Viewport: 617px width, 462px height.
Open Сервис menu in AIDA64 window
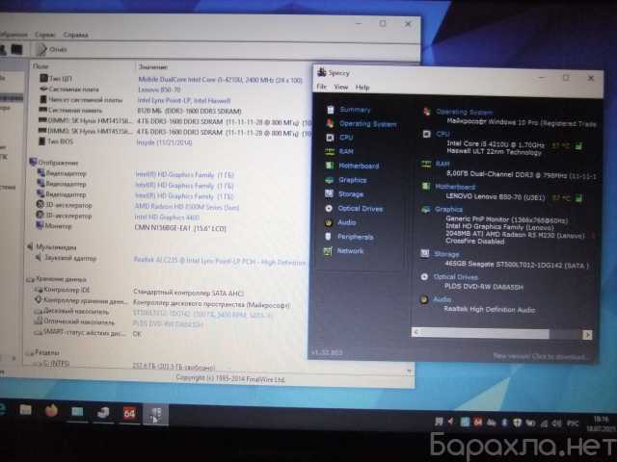[45, 35]
